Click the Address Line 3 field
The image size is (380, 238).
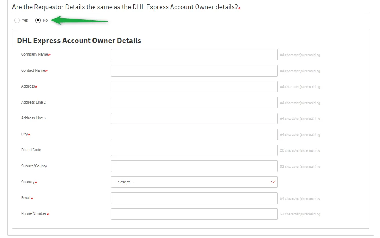click(194, 118)
